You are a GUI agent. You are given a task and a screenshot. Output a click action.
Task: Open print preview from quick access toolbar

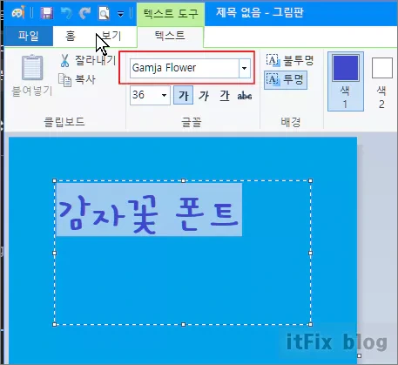pyautogui.click(x=104, y=13)
